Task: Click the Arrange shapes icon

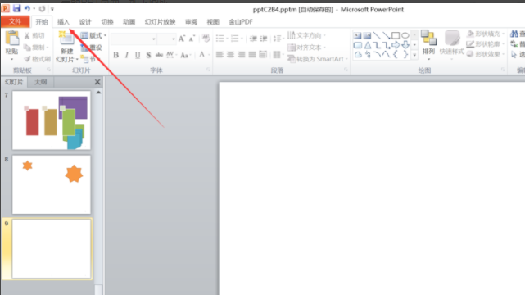Action: tap(428, 38)
